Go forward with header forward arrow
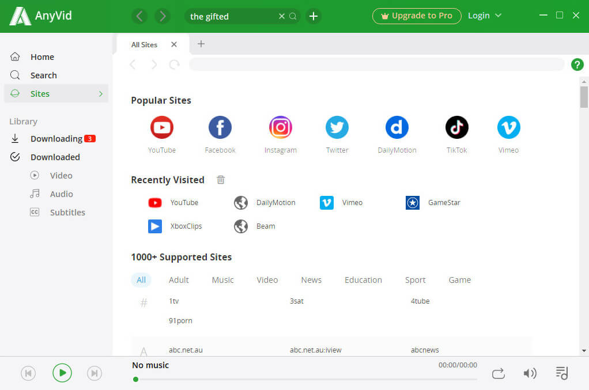 tap(163, 16)
